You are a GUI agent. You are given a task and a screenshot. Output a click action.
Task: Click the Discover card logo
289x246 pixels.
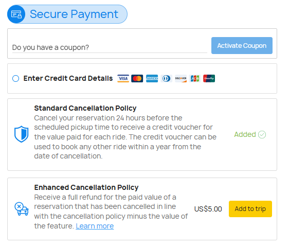pos(181,78)
